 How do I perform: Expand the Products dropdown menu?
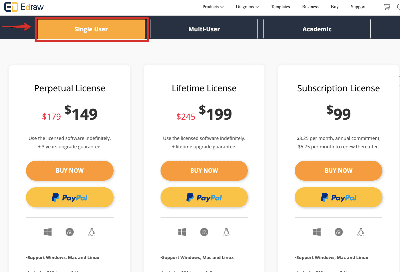point(213,7)
